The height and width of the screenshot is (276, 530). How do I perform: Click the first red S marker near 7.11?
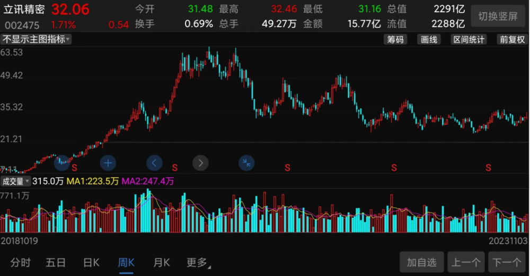tap(74, 168)
